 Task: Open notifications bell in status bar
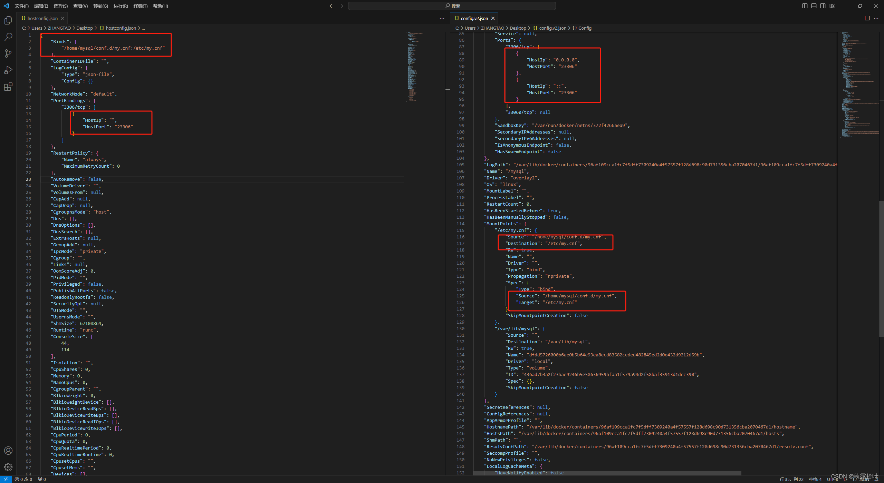tap(876, 479)
